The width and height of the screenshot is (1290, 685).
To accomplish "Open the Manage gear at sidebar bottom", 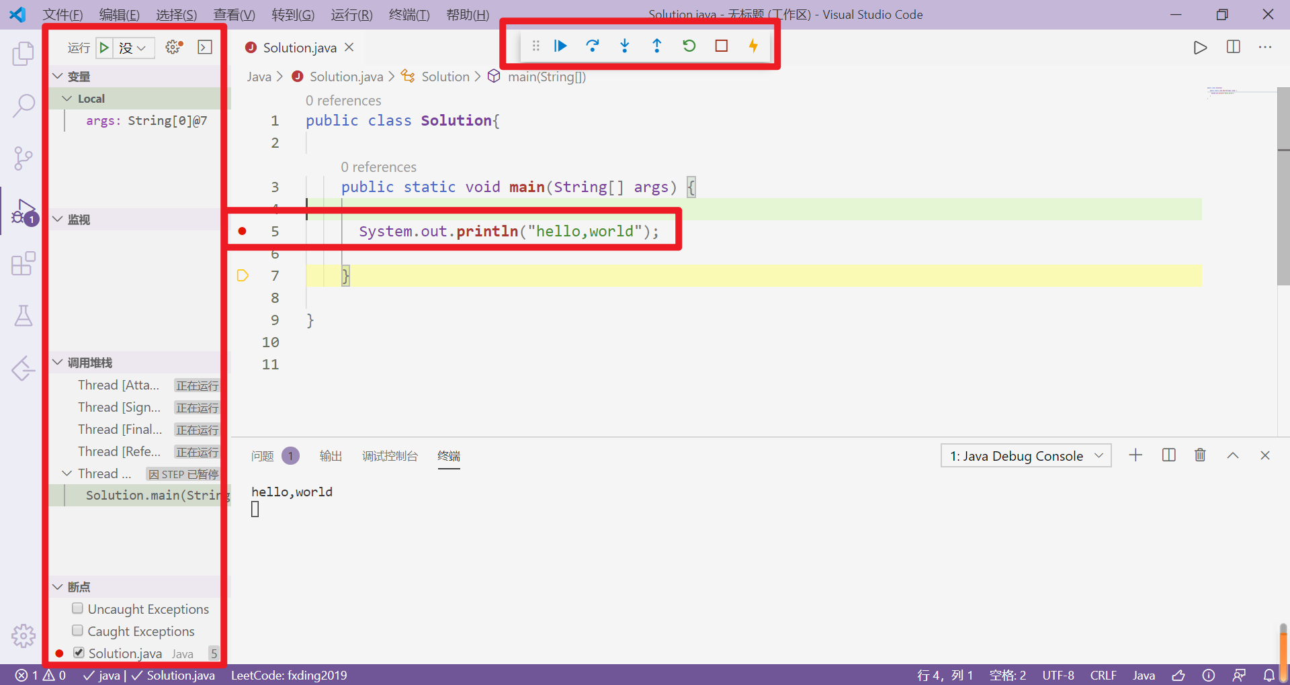I will click(x=23, y=635).
